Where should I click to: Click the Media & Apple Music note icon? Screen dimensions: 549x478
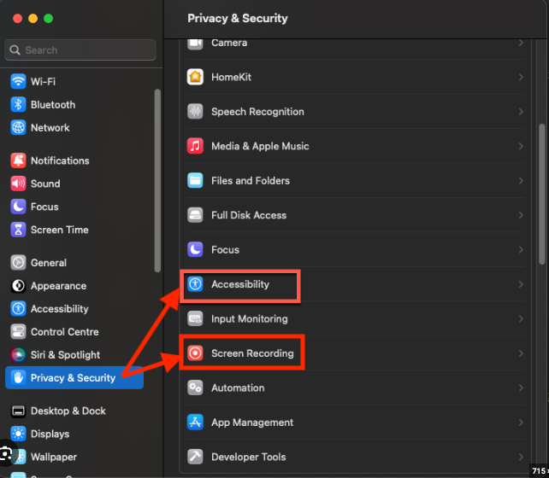pyautogui.click(x=195, y=146)
